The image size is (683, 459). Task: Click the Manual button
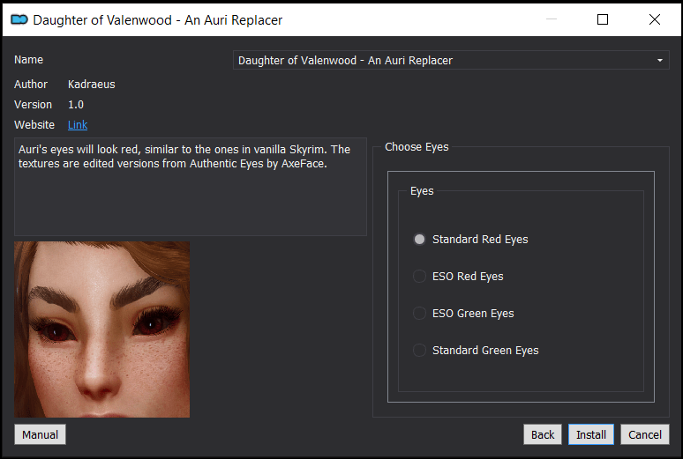(x=40, y=434)
